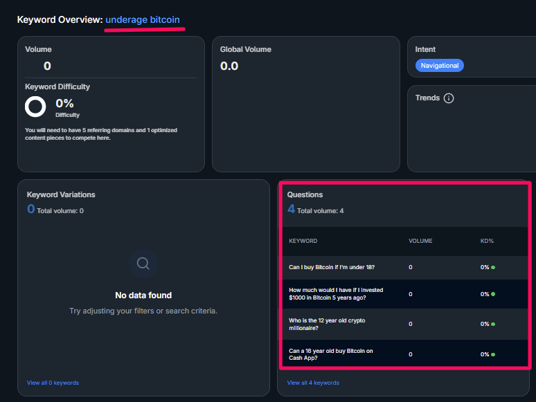Image resolution: width=536 pixels, height=402 pixels.
Task: Sort questions by VOLUME column header
Action: [420, 241]
